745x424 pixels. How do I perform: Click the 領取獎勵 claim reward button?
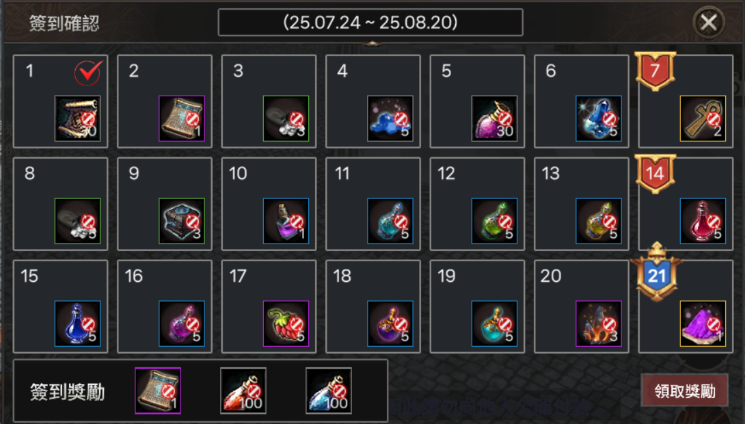coord(685,390)
